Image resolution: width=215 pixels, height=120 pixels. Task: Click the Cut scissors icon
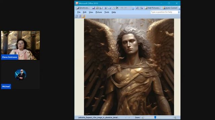point(106,8)
